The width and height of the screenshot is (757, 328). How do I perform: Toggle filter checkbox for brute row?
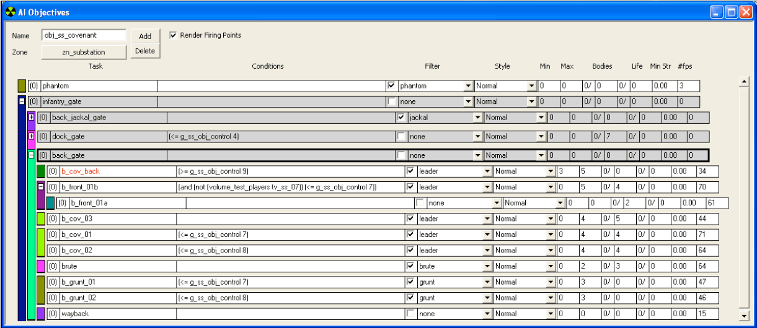point(410,266)
